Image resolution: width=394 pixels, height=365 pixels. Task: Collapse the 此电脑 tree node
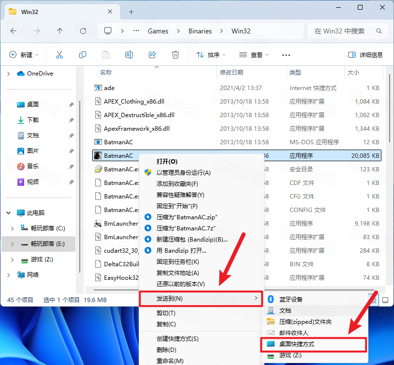[x=9, y=213]
